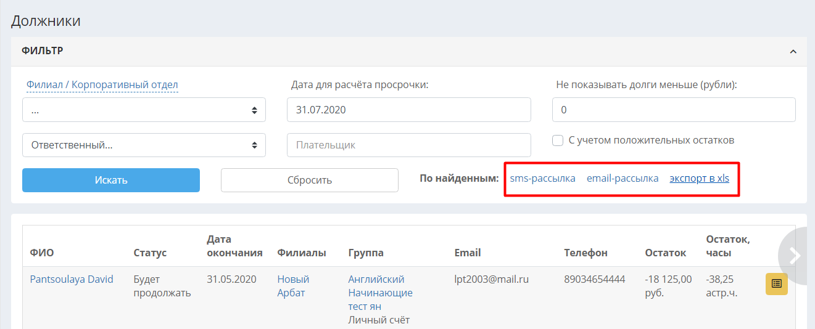Open the Ответственный dropdown

pos(144,145)
